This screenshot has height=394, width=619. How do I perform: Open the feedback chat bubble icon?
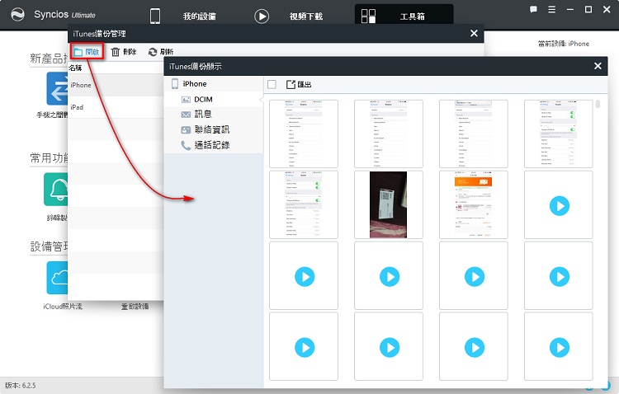[x=533, y=9]
